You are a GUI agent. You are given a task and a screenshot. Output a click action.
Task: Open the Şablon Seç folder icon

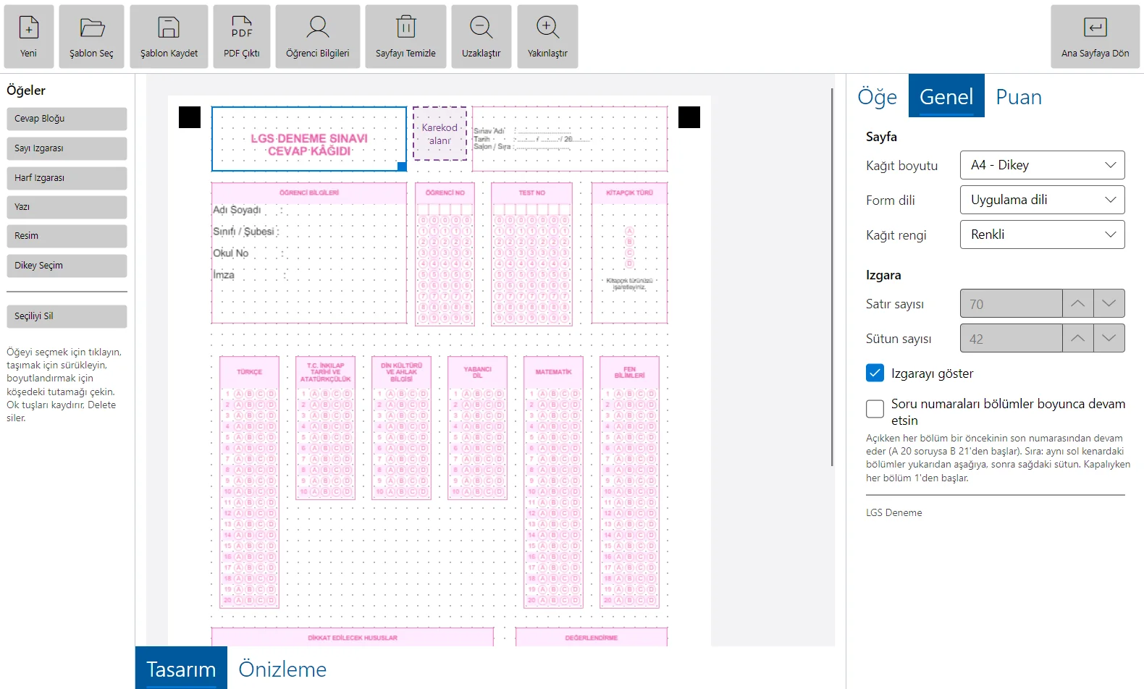pyautogui.click(x=92, y=28)
